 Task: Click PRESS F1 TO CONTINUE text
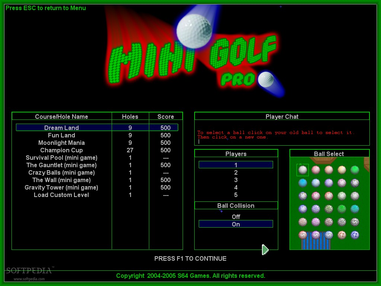(x=190, y=258)
